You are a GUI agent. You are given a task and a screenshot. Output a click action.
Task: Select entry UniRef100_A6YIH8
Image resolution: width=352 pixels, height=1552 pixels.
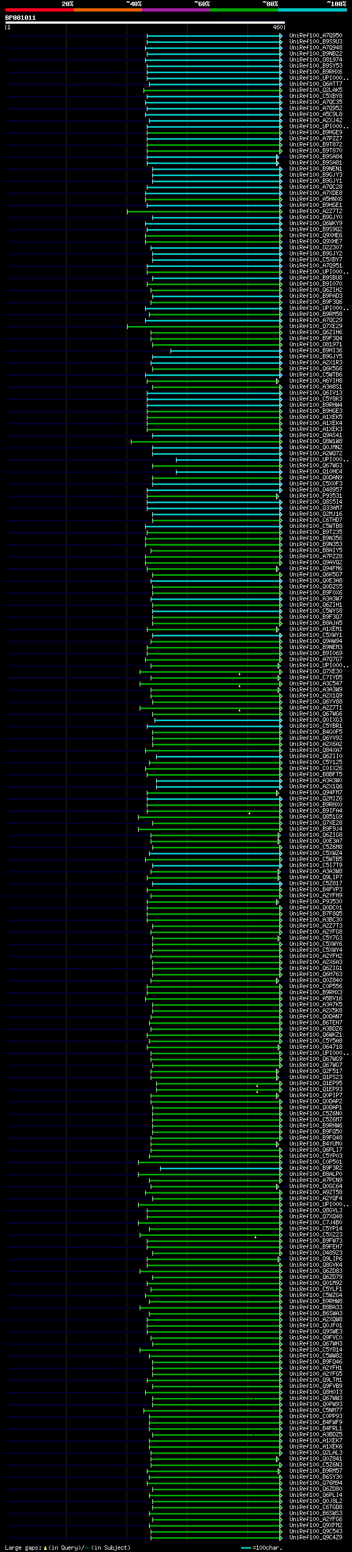315,381
